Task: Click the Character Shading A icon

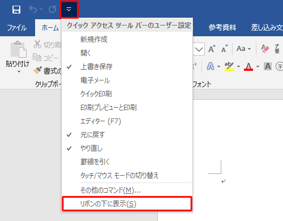Action: click(x=268, y=66)
